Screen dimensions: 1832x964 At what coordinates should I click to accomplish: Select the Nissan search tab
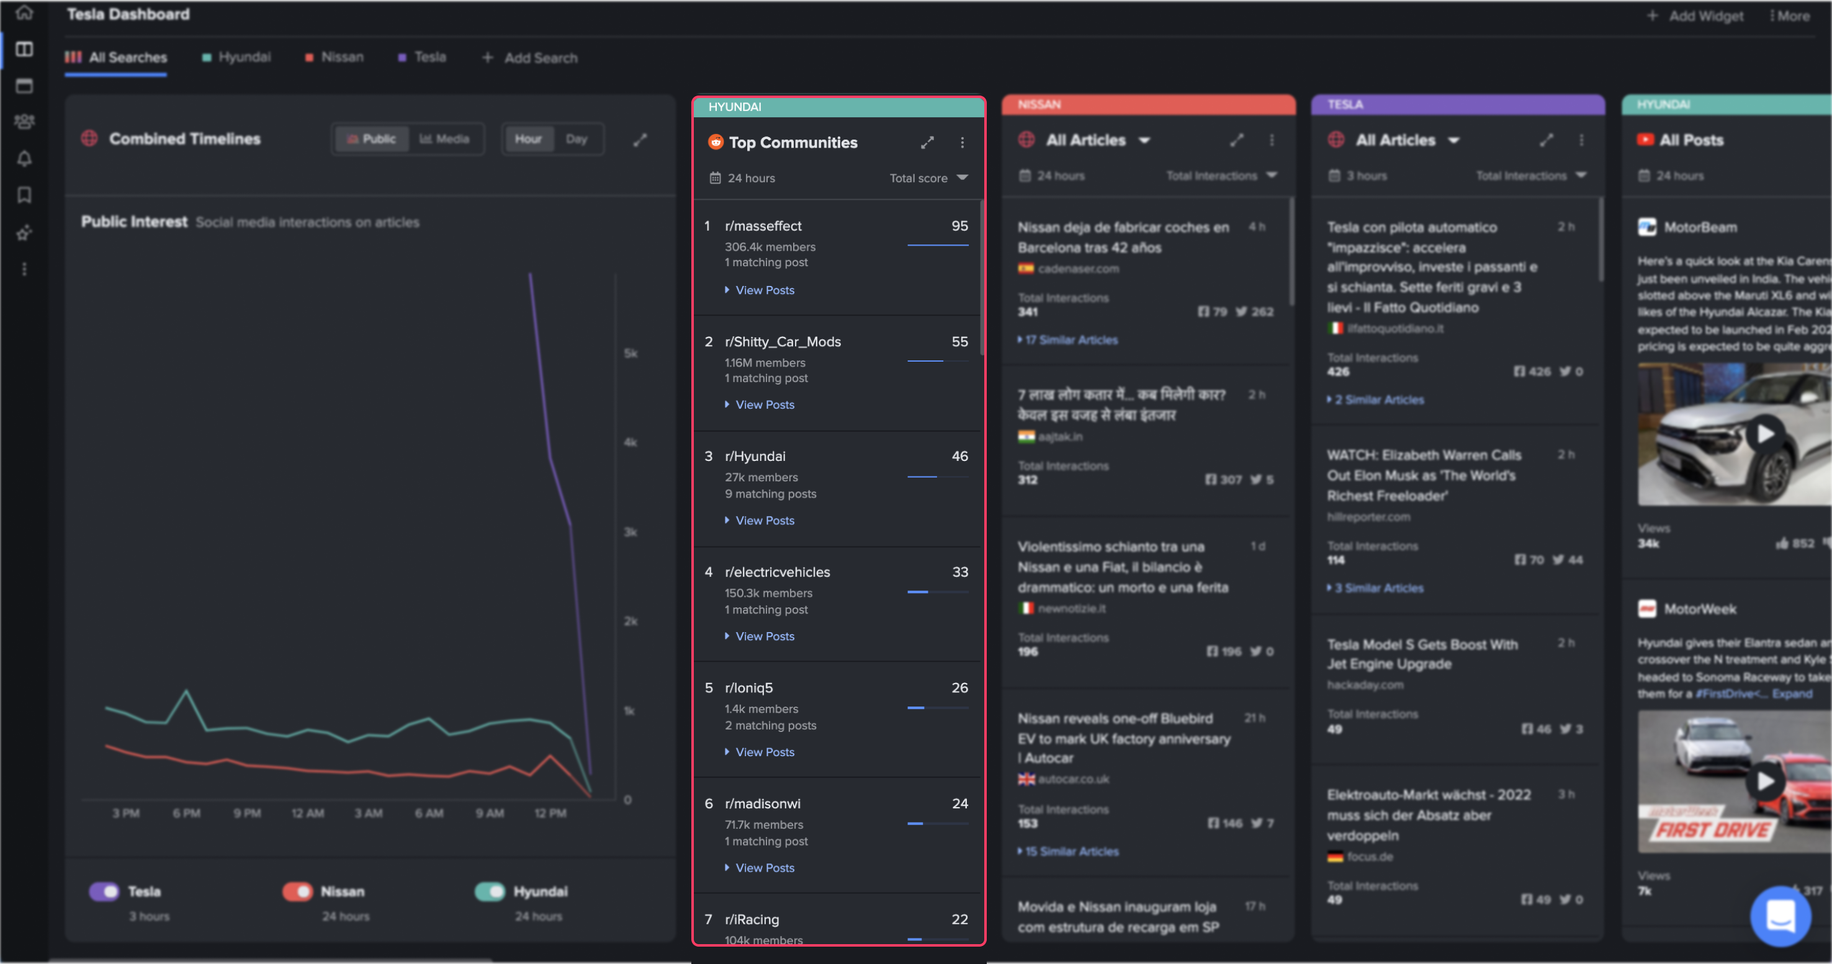(x=335, y=57)
